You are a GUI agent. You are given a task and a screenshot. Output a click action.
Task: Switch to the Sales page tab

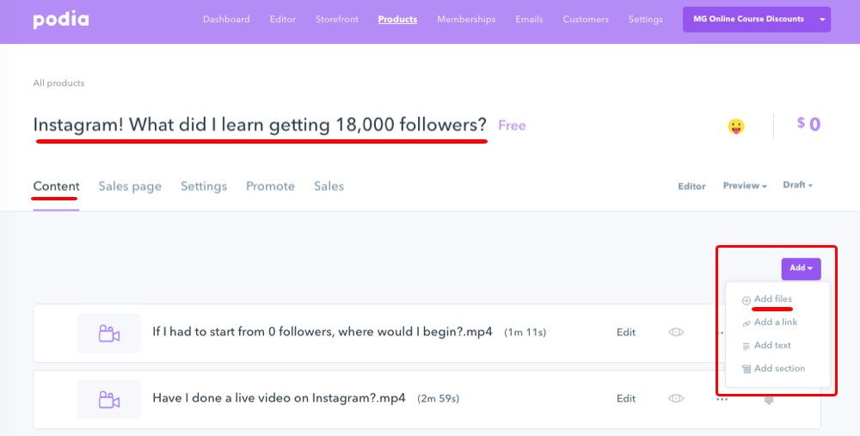130,186
